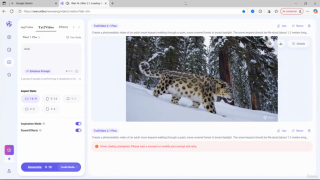This screenshot has height=180, width=320.
Task: Open the Credit Mode dropdown
Action: pyautogui.click(x=69, y=167)
